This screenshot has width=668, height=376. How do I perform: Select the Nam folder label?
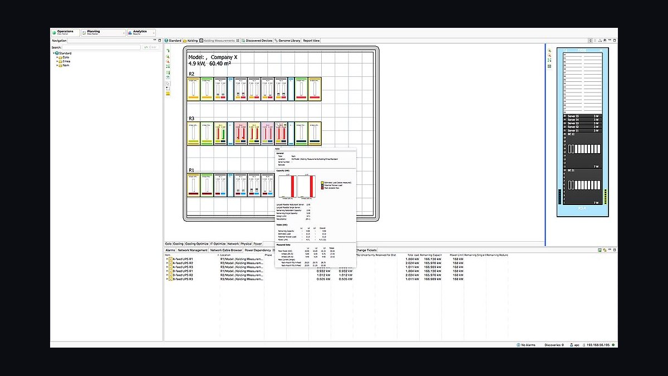(66, 65)
